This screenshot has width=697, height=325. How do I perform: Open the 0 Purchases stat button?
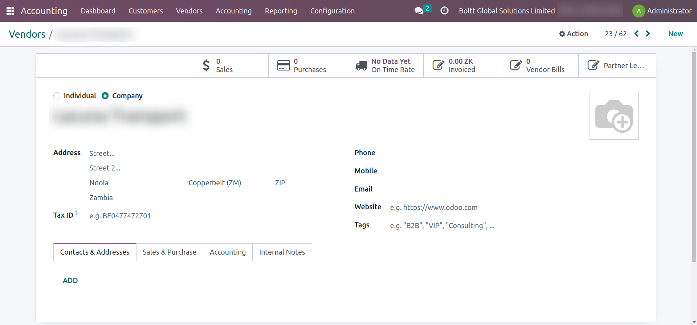(307, 65)
